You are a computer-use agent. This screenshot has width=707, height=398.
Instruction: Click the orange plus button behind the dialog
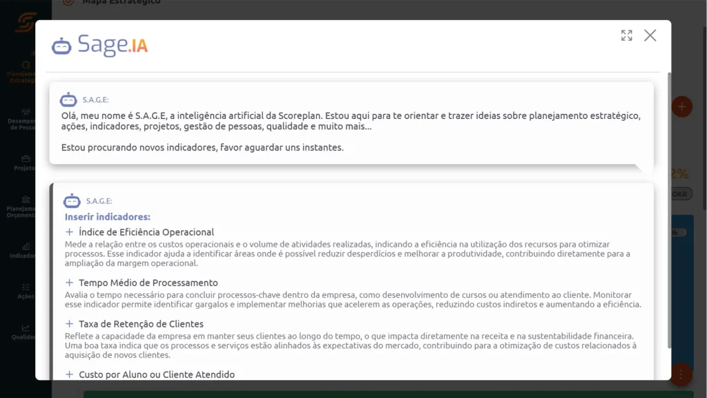coord(681,107)
